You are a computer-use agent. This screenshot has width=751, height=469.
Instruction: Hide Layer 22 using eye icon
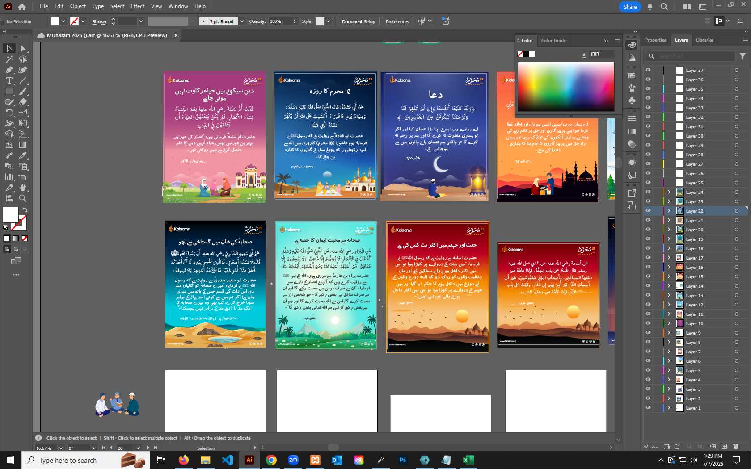[648, 211]
